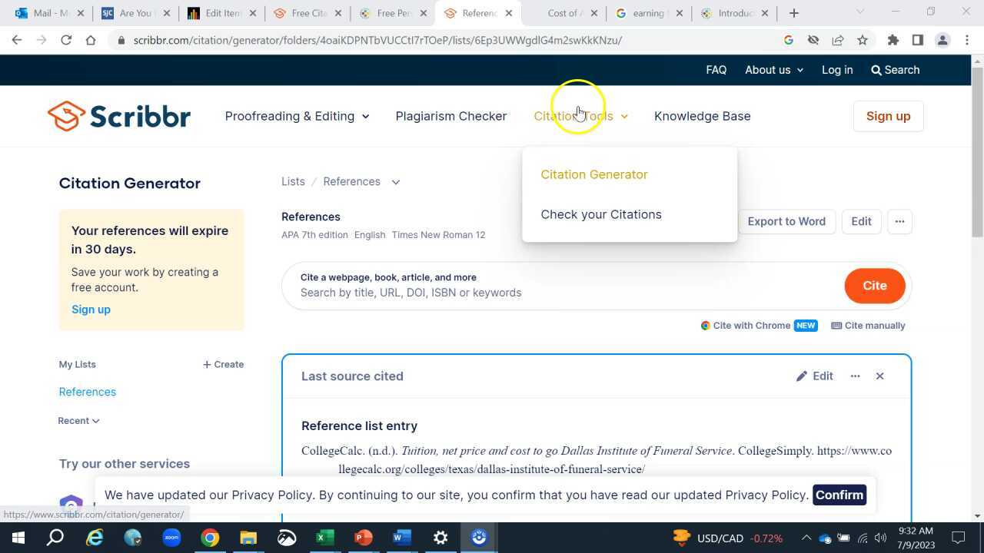Bookmark this page with the star icon
Viewport: 984px width, 553px height.
pyautogui.click(x=863, y=40)
